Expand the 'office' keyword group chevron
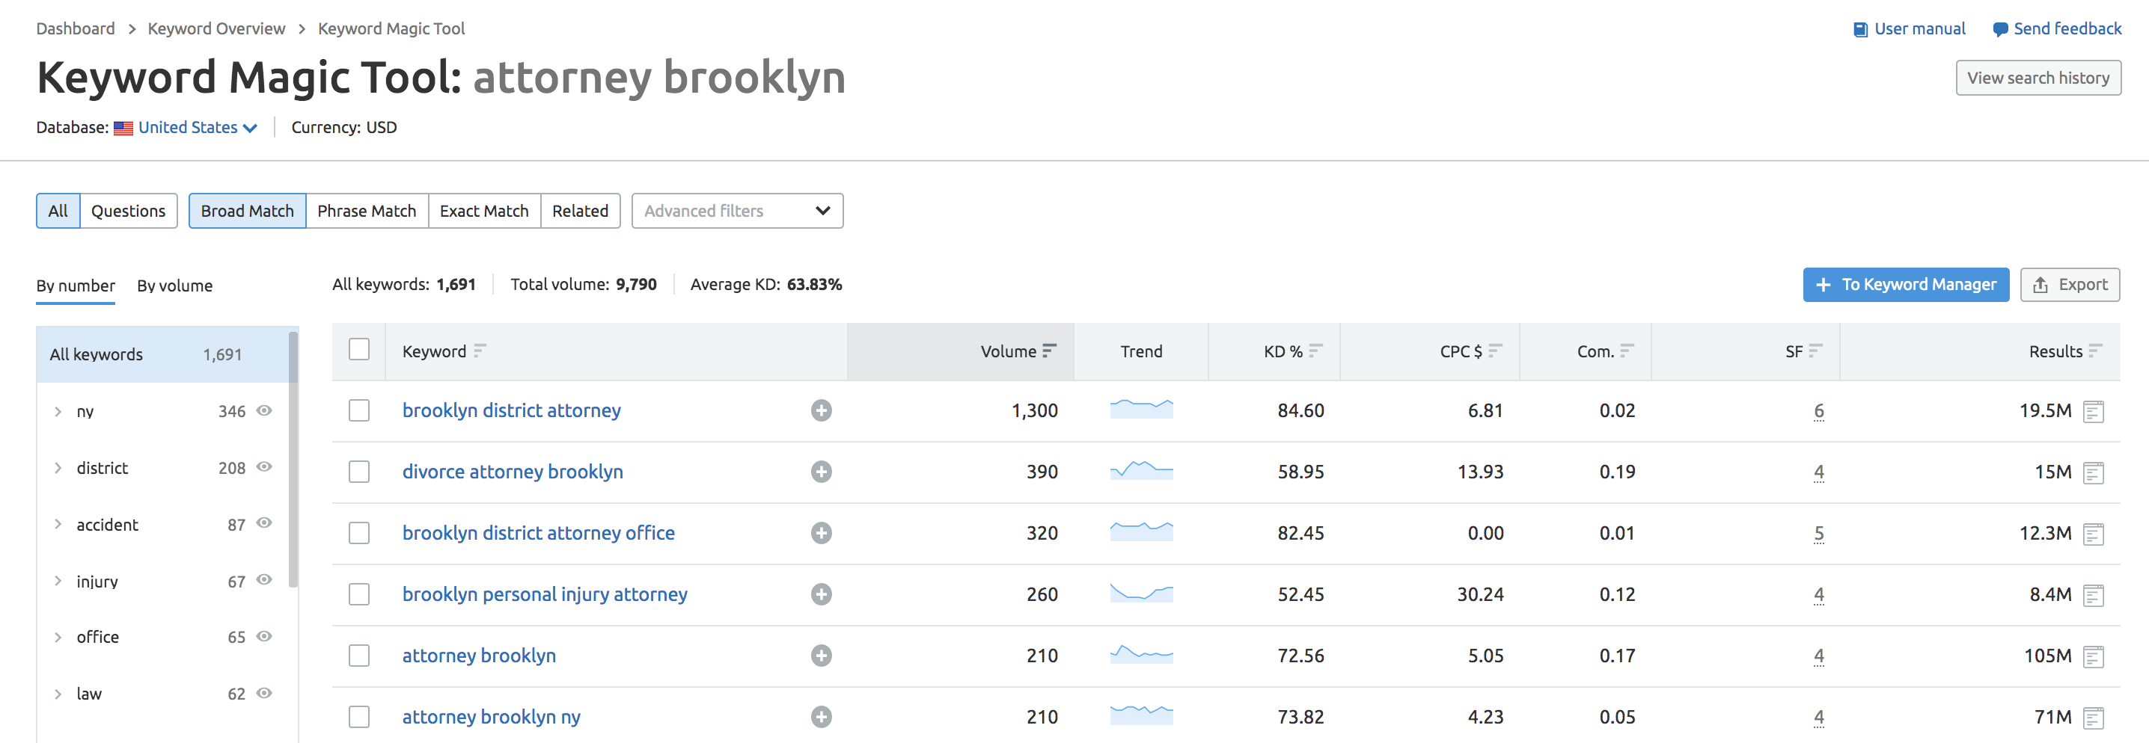 pyautogui.click(x=58, y=637)
